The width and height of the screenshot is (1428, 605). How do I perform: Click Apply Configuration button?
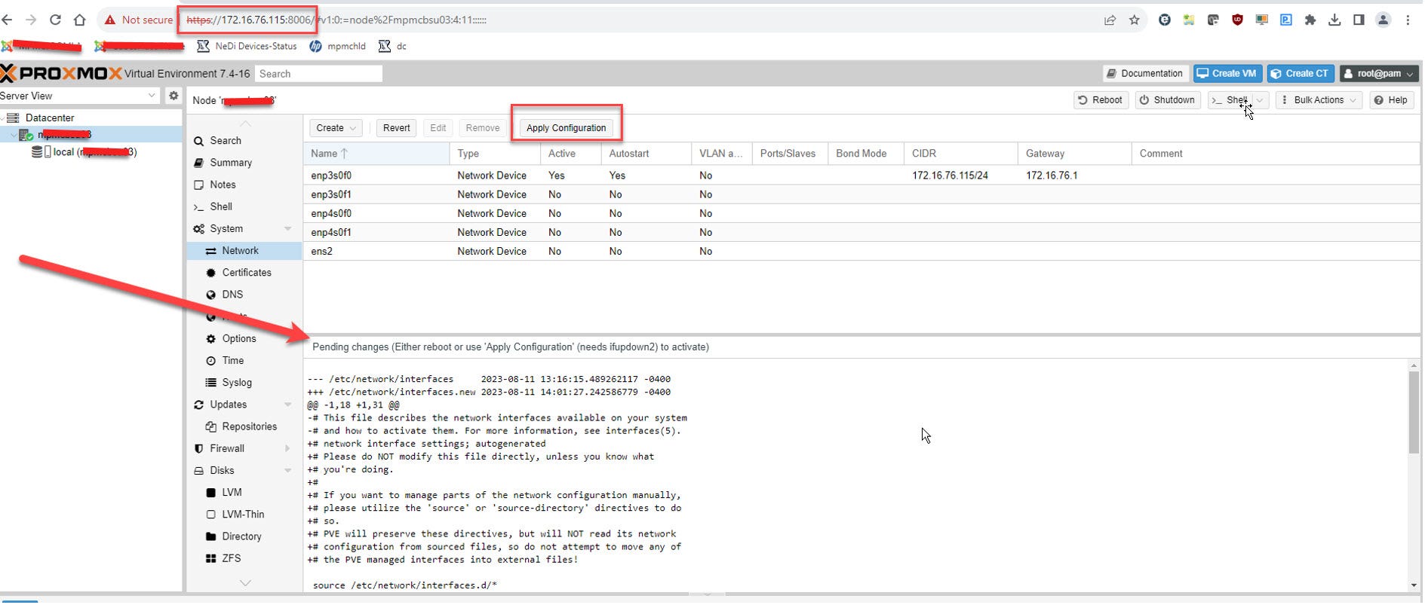(x=566, y=128)
